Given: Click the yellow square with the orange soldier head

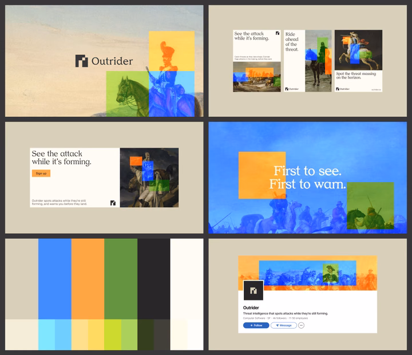Looking at the screenshot, I should pyautogui.click(x=172, y=51).
